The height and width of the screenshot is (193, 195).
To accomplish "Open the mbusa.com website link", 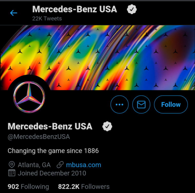I will click(83, 165).
